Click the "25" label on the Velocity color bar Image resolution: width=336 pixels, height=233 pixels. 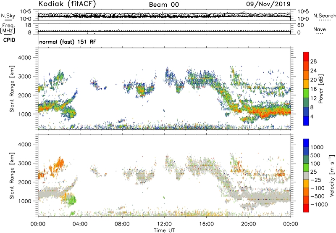click(x=313, y=172)
